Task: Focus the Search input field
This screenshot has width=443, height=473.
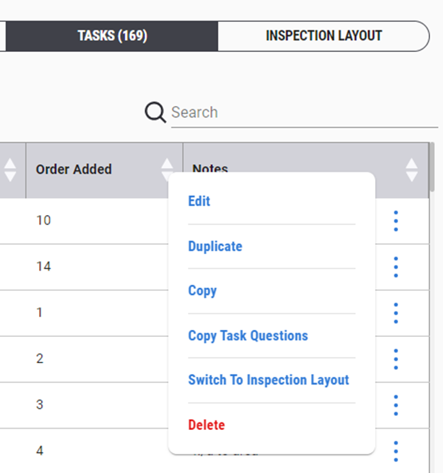Action: pos(301,113)
